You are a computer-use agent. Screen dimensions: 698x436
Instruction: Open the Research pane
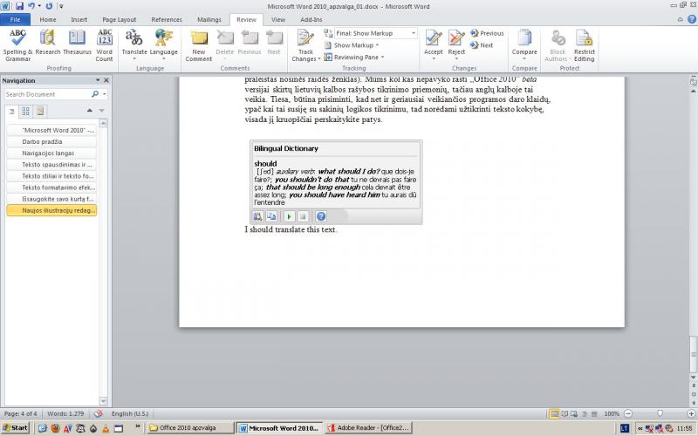pos(48,42)
